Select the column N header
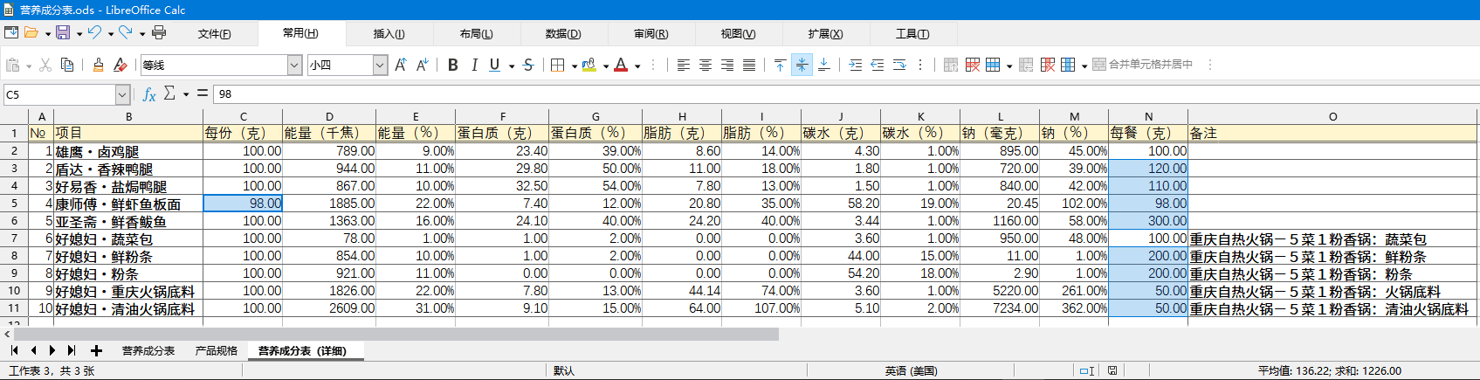This screenshot has width=1480, height=380. [1148, 116]
